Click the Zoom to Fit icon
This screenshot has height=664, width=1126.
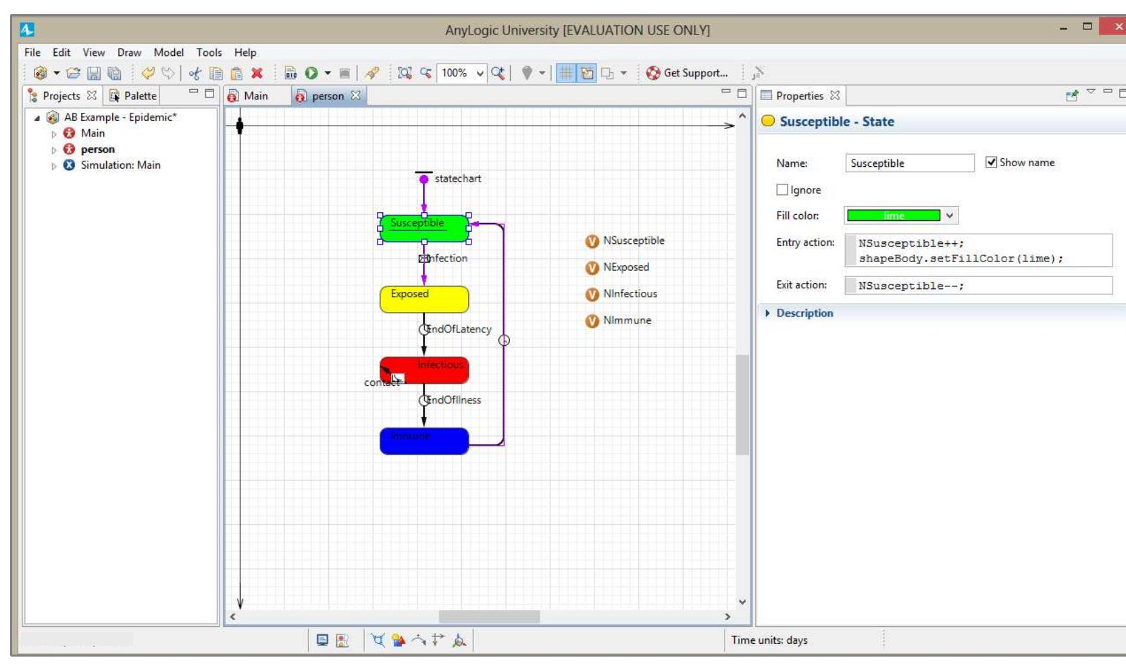tap(405, 73)
